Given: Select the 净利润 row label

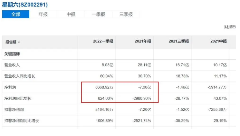Looking at the screenshot, I should tap(10, 87).
